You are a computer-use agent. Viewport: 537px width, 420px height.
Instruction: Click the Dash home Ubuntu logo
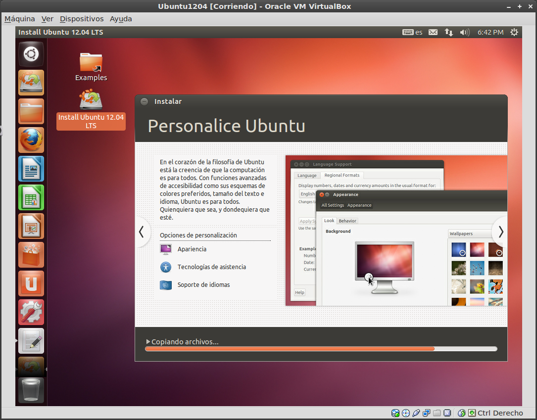(31, 54)
